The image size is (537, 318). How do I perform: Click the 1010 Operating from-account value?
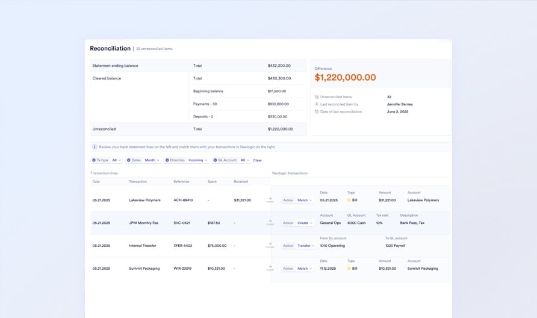coord(332,246)
